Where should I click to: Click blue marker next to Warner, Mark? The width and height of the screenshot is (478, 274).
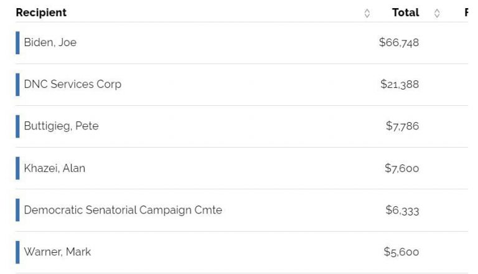click(17, 252)
